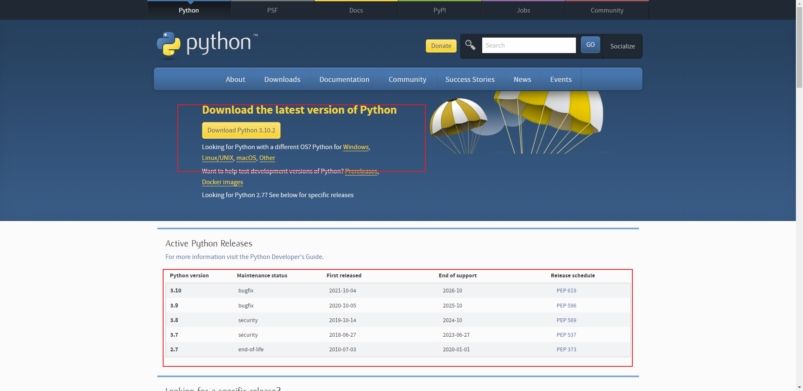Viewport: 803px width, 391px height.
Task: Click security status for version 3.8
Action: pyautogui.click(x=248, y=320)
